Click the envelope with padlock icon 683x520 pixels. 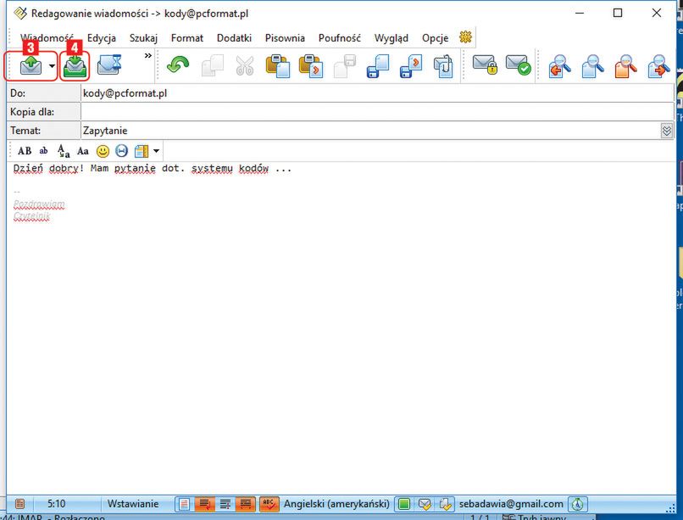(x=485, y=66)
